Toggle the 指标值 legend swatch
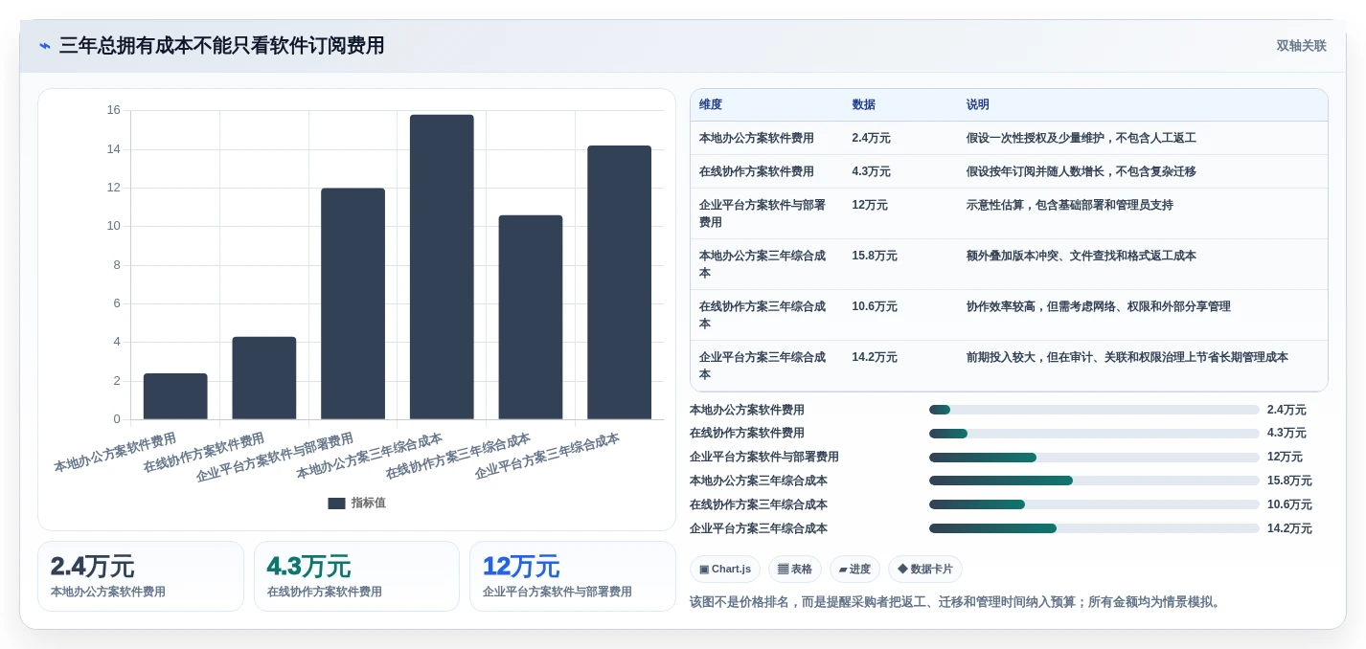This screenshot has width=1366, height=649. coord(336,503)
